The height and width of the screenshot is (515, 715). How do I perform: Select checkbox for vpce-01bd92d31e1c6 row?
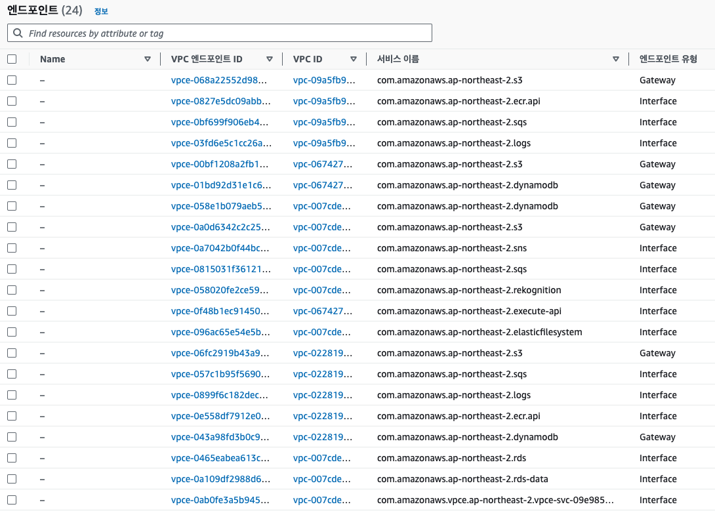click(x=12, y=185)
